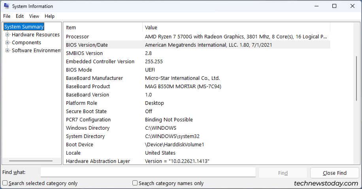
Task: Select the BIOS Version/Date row
Action: (198, 45)
